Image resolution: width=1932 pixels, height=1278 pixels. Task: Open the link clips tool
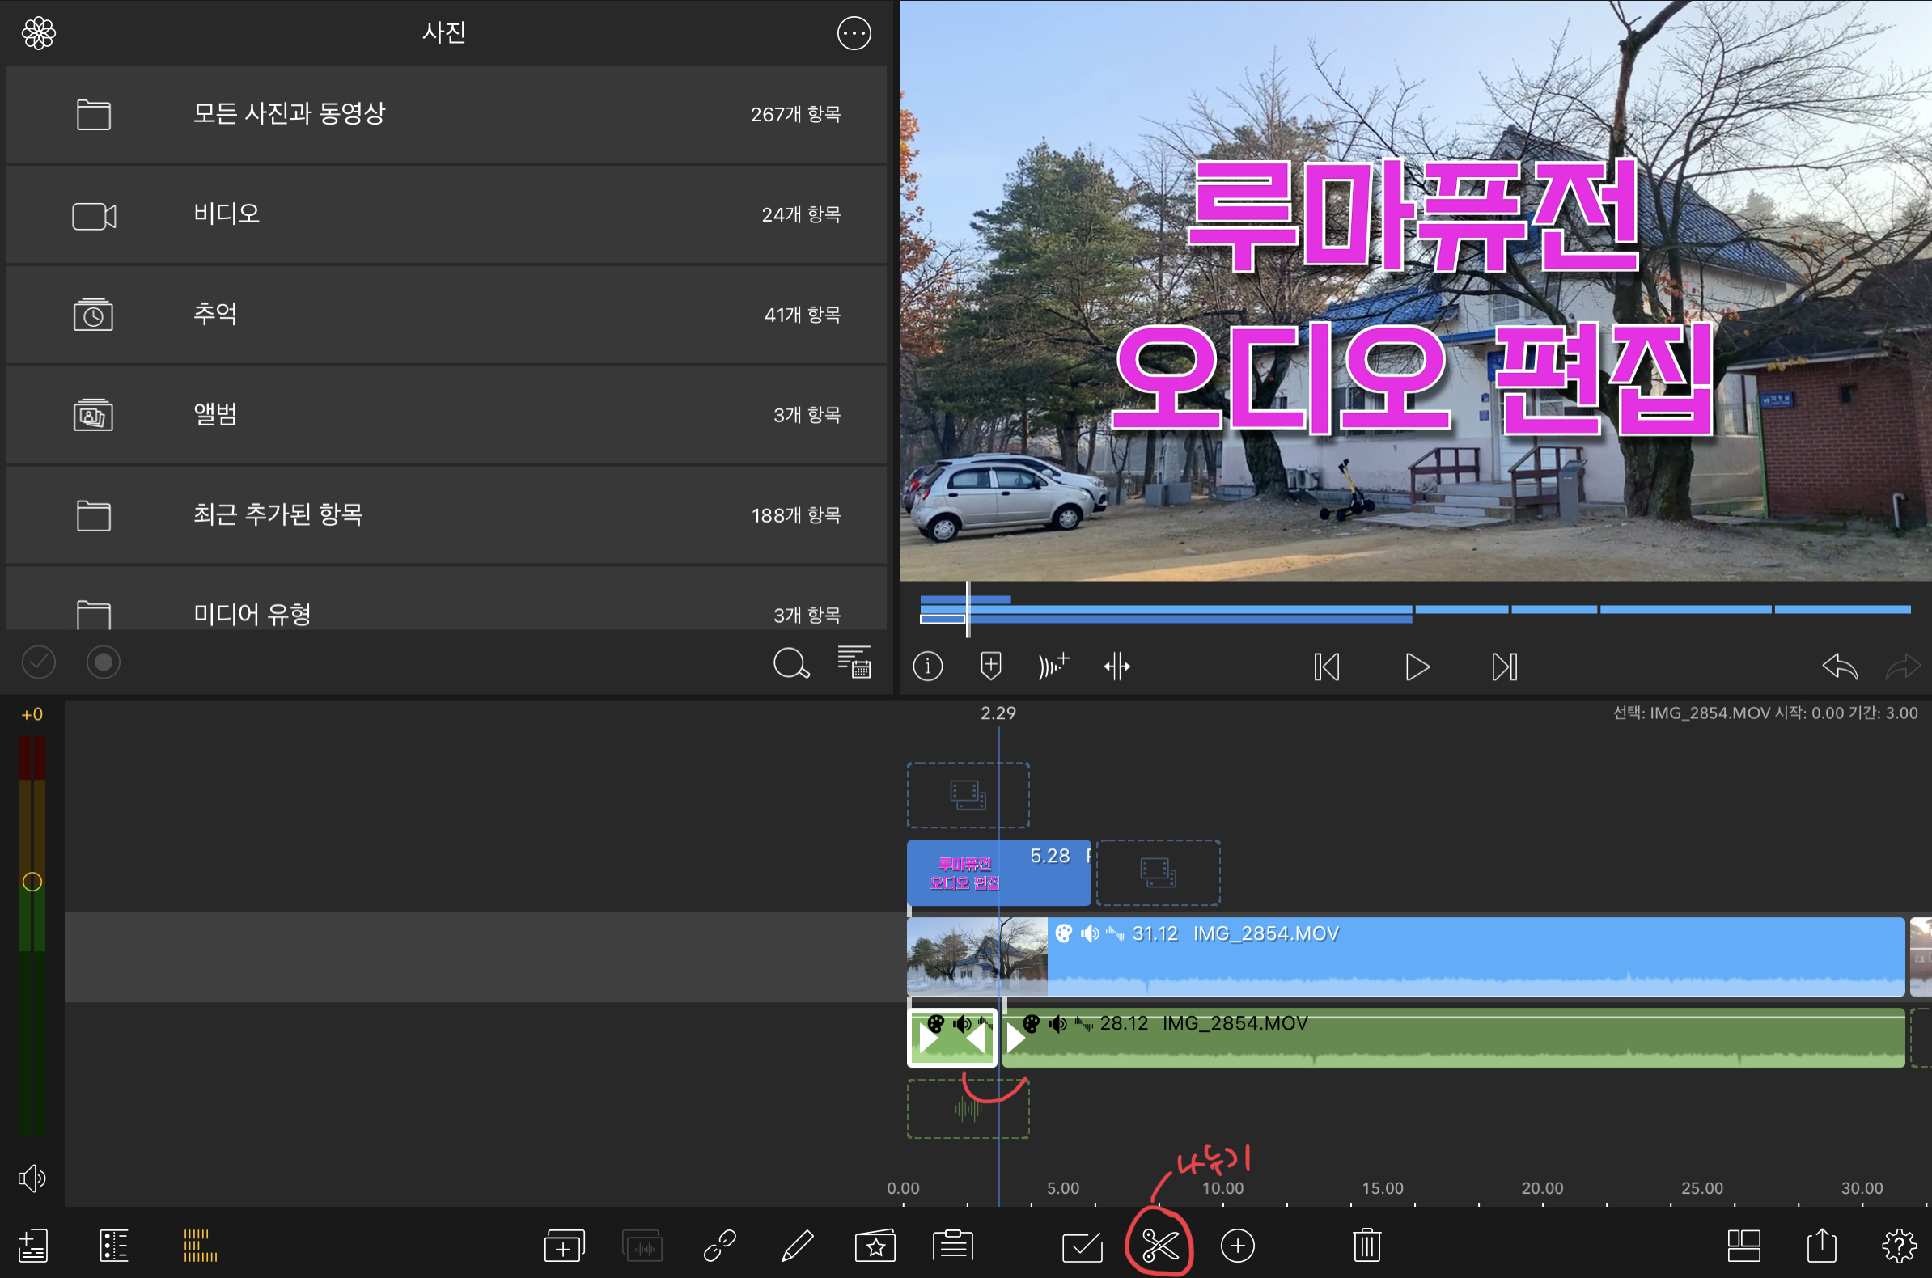(x=719, y=1246)
